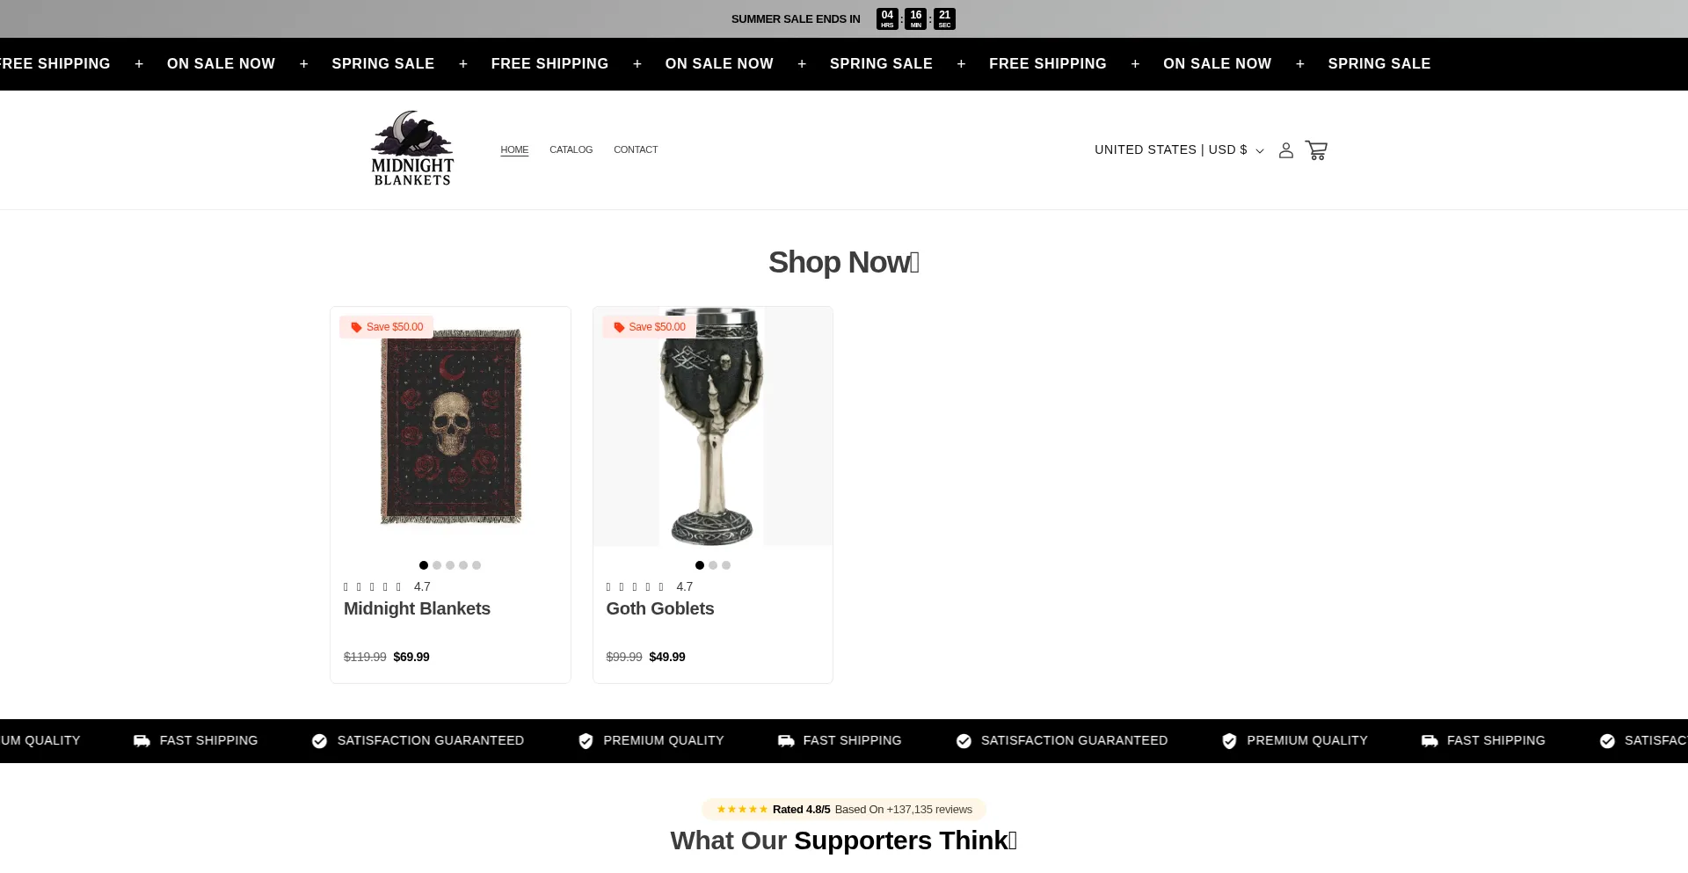Click the Save $50.00 tag on Midnight Blankets
The width and height of the screenshot is (1688, 873).
[x=386, y=327]
